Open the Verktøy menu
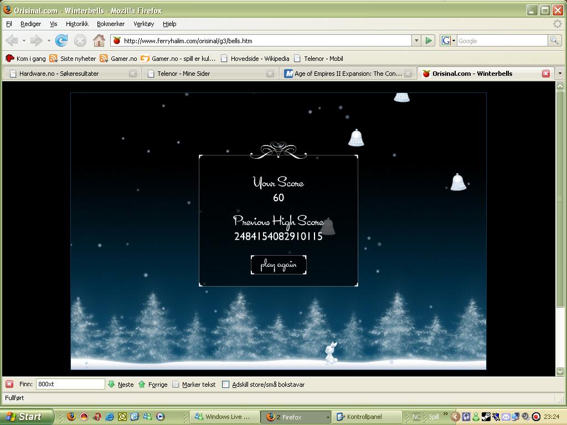Viewport: 567px width, 425px height. click(x=143, y=24)
